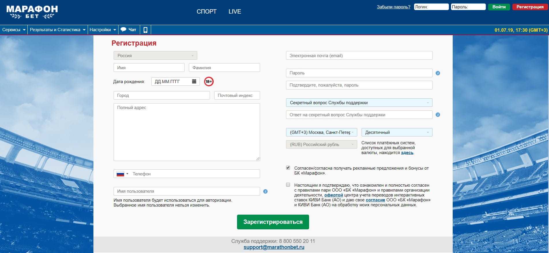Open the оферта link
The height and width of the screenshot is (253, 549).
click(334, 195)
